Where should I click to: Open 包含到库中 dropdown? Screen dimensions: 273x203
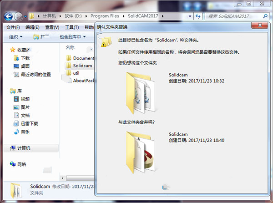click(73, 37)
